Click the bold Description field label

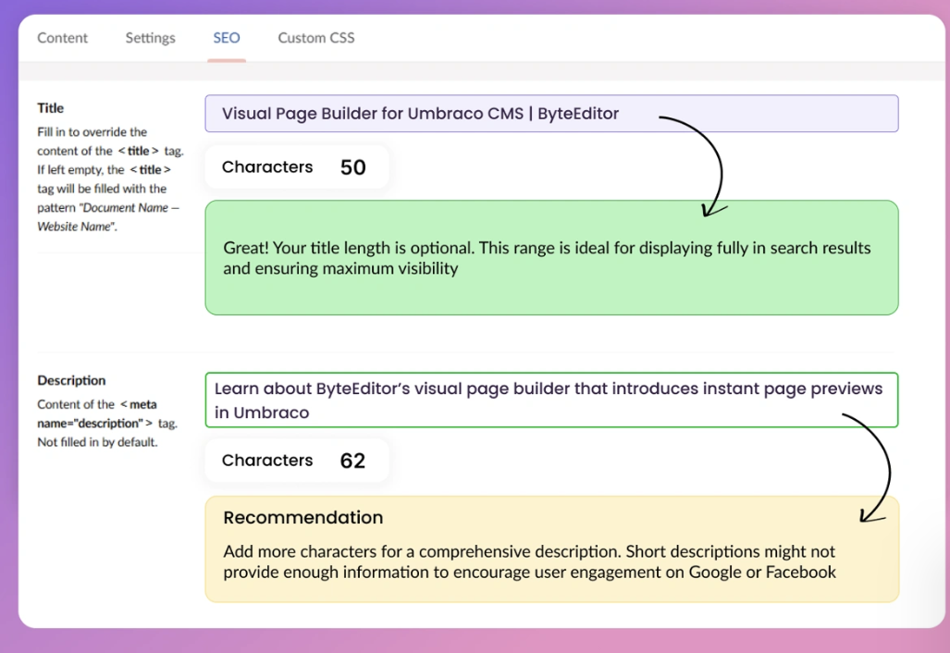71,380
